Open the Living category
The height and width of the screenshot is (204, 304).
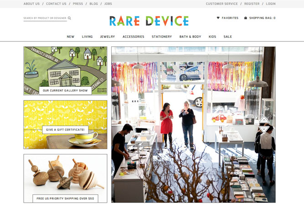87,36
